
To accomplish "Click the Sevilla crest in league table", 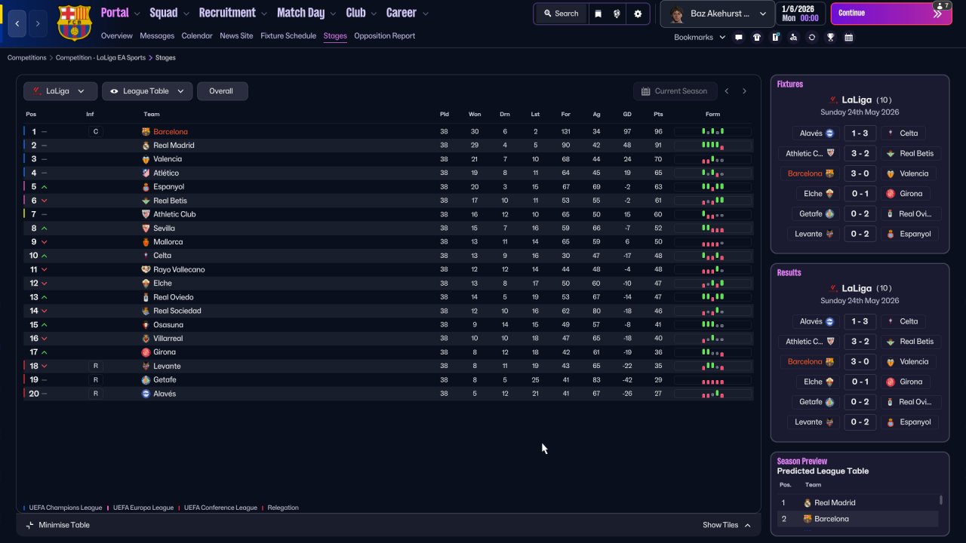I will point(146,229).
